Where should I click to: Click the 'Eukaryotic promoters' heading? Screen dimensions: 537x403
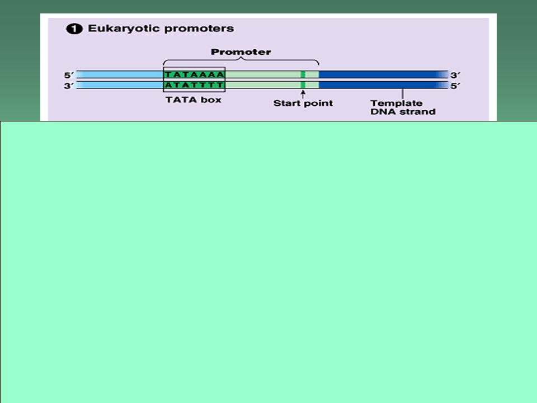[x=161, y=29]
